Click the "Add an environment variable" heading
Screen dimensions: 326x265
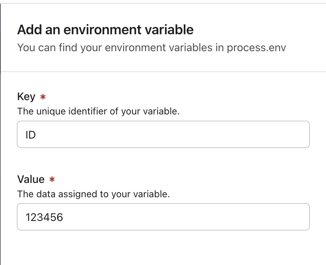(x=105, y=29)
